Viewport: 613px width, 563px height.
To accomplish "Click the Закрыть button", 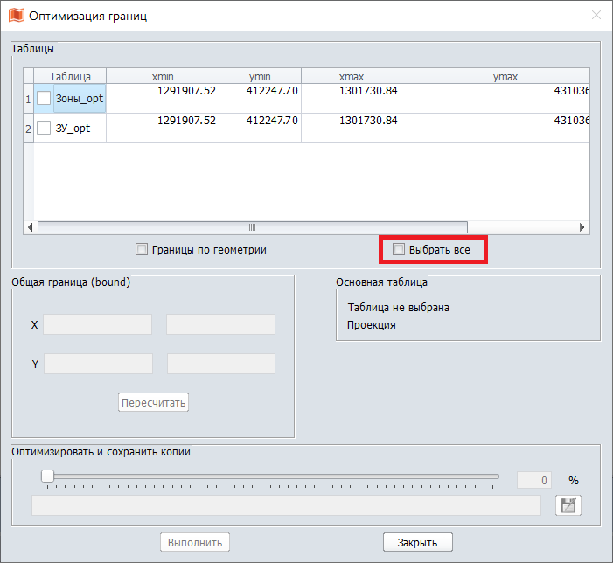I will click(x=417, y=542).
